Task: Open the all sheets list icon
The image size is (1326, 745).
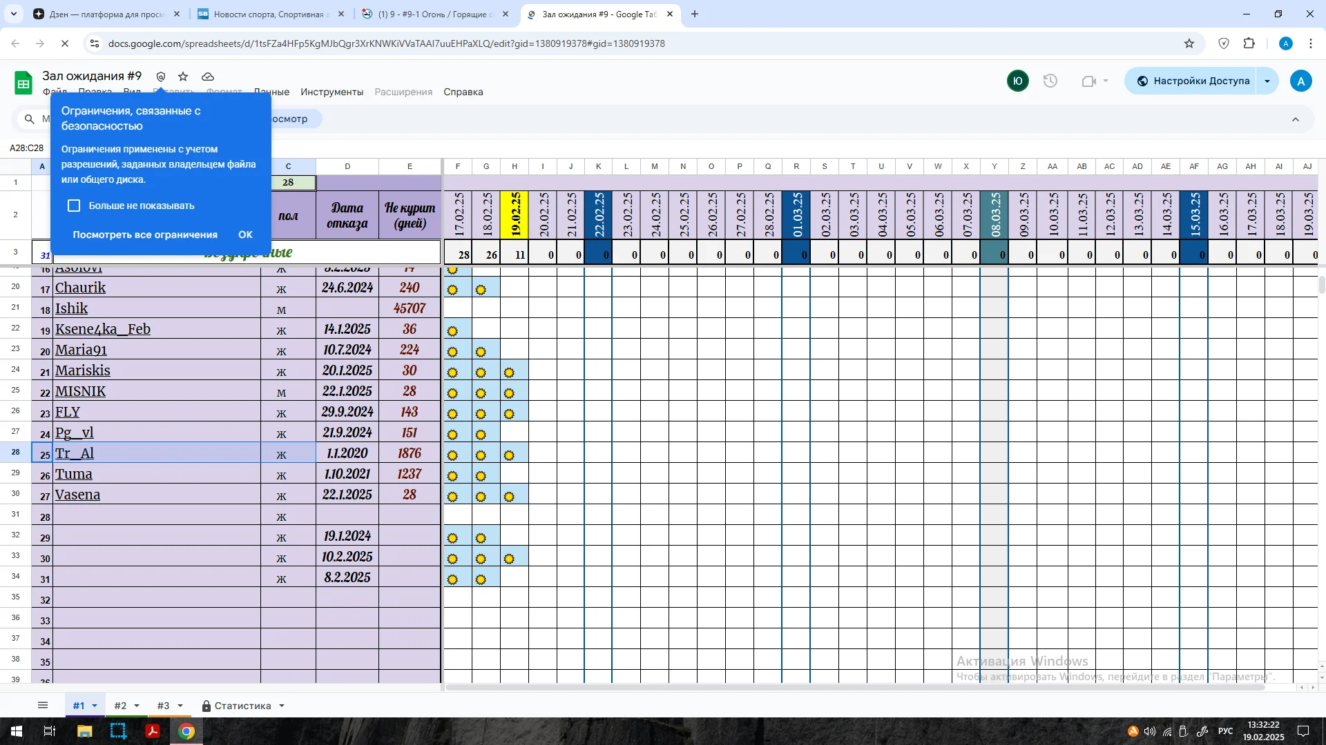Action: (x=43, y=705)
